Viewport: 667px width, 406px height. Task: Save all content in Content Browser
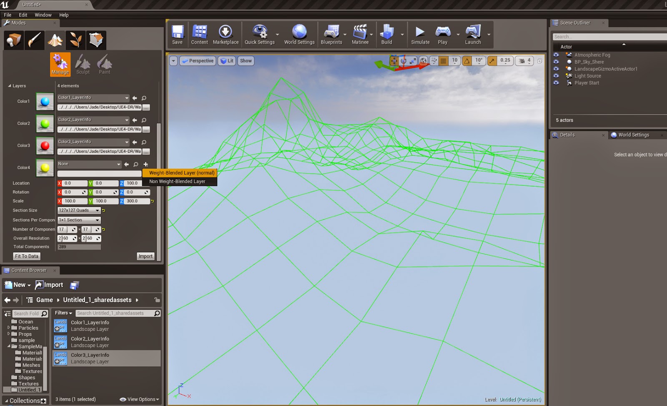(x=75, y=285)
